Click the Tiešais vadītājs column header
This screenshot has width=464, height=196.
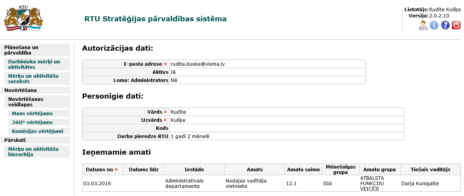tap(431, 169)
